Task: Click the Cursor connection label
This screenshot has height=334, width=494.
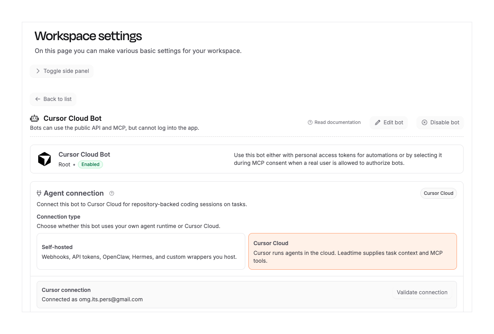Action: [66, 290]
